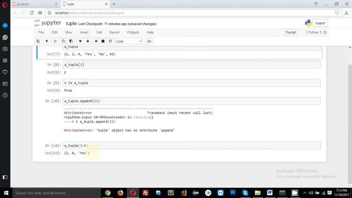
Task: Click the Logout button
Action: [x=320, y=23]
